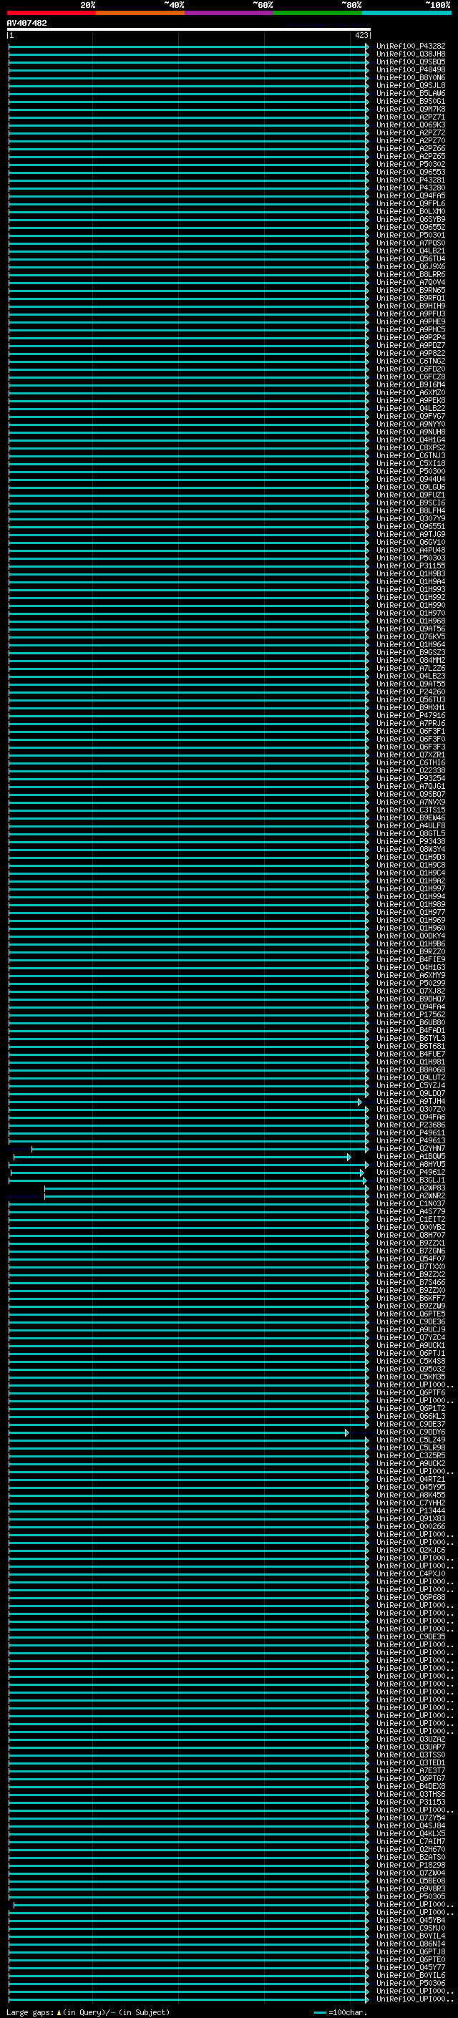Click the shortened alignment bar for UniRef100_C9DDY6
The height and width of the screenshot is (2018, 458).
[178, 1433]
